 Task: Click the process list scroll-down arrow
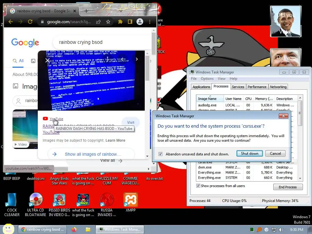click(300, 179)
